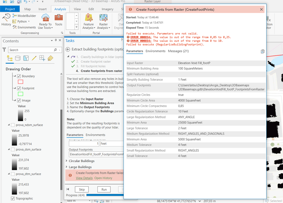Toggle Footprint layer visibility
The width and height of the screenshot is (283, 203).
(19, 88)
